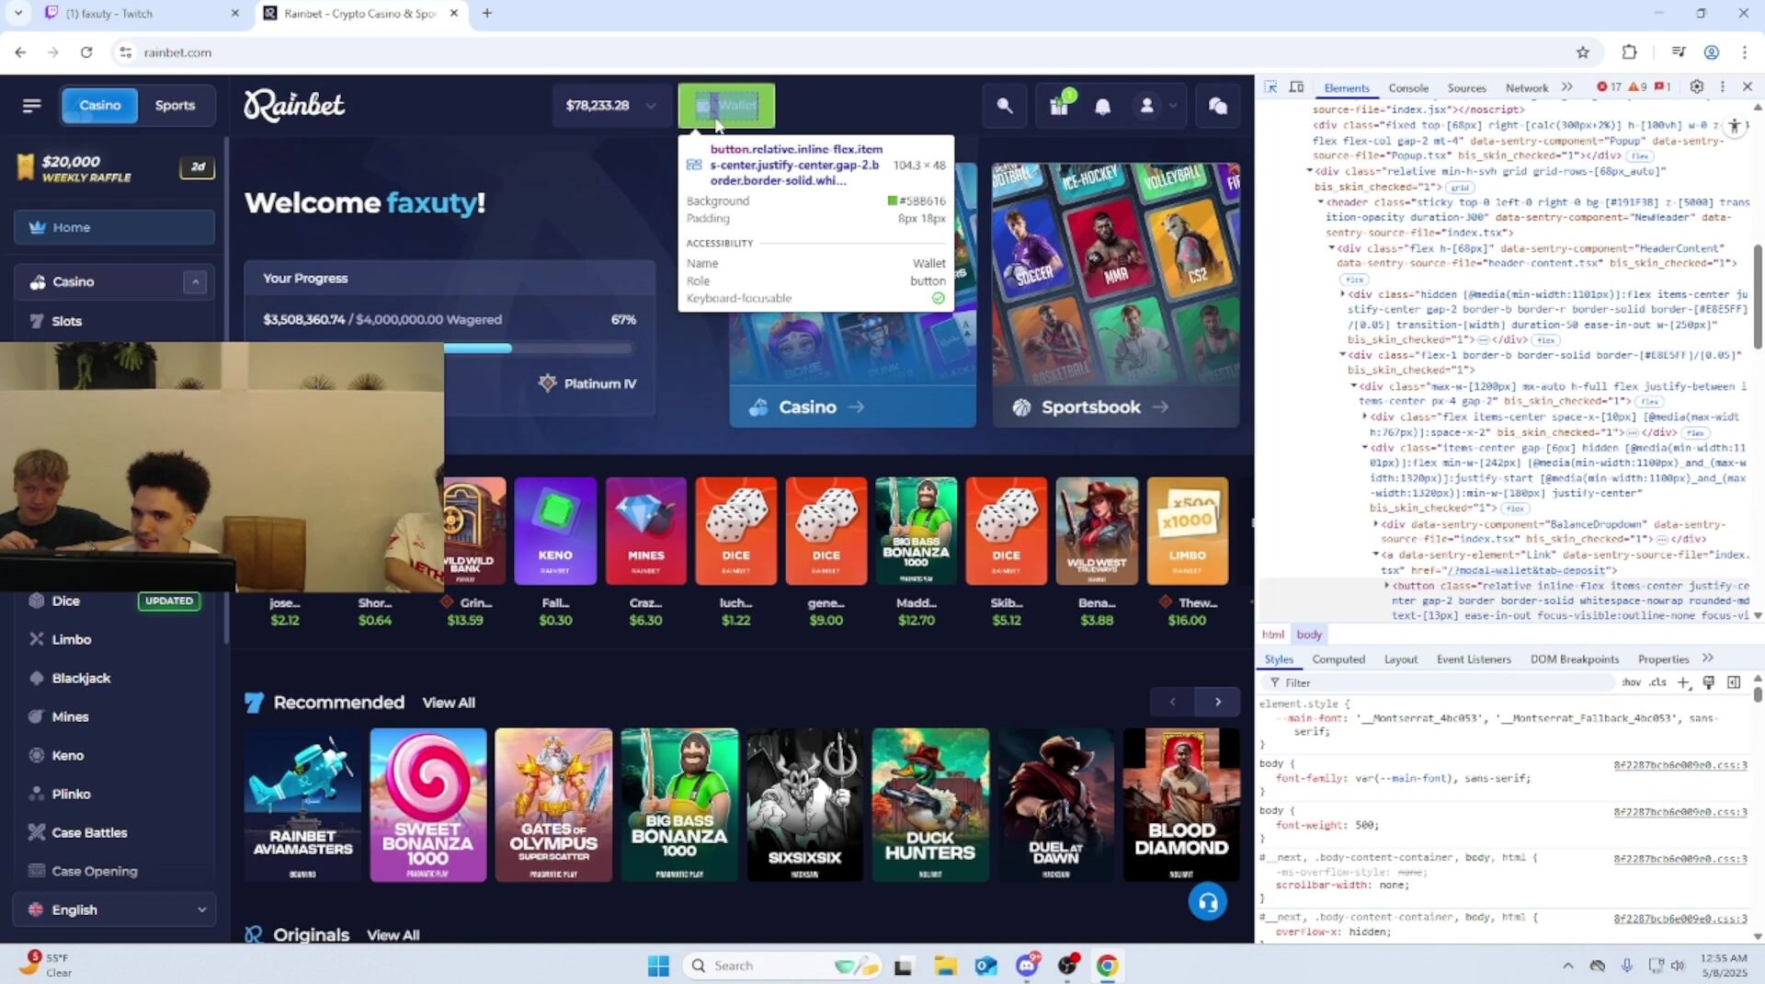
Task: Open the English language dropdown
Action: (x=114, y=910)
